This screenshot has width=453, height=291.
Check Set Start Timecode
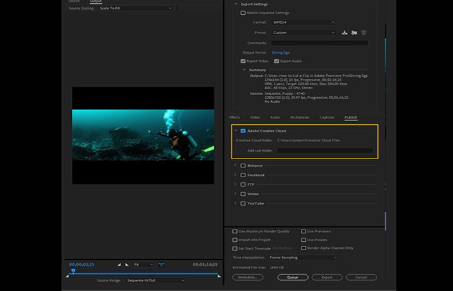pos(235,248)
